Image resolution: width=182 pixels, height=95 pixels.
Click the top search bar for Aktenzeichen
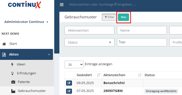(102, 5)
